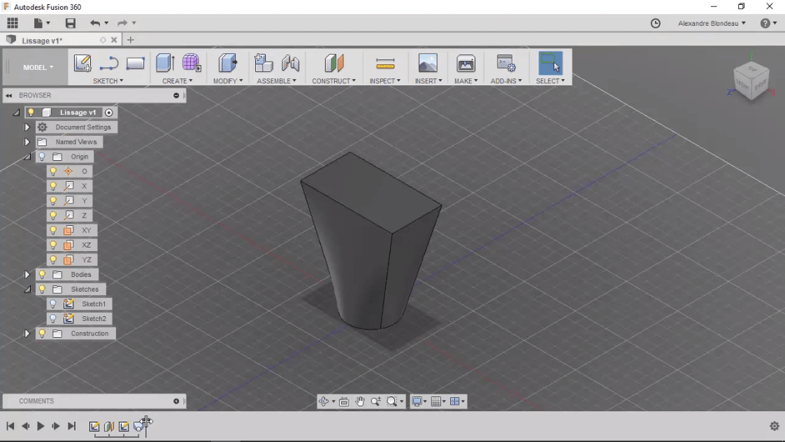The height and width of the screenshot is (442, 785).
Task: Toggle Bodies folder visibility bulb
Action: pos(42,274)
